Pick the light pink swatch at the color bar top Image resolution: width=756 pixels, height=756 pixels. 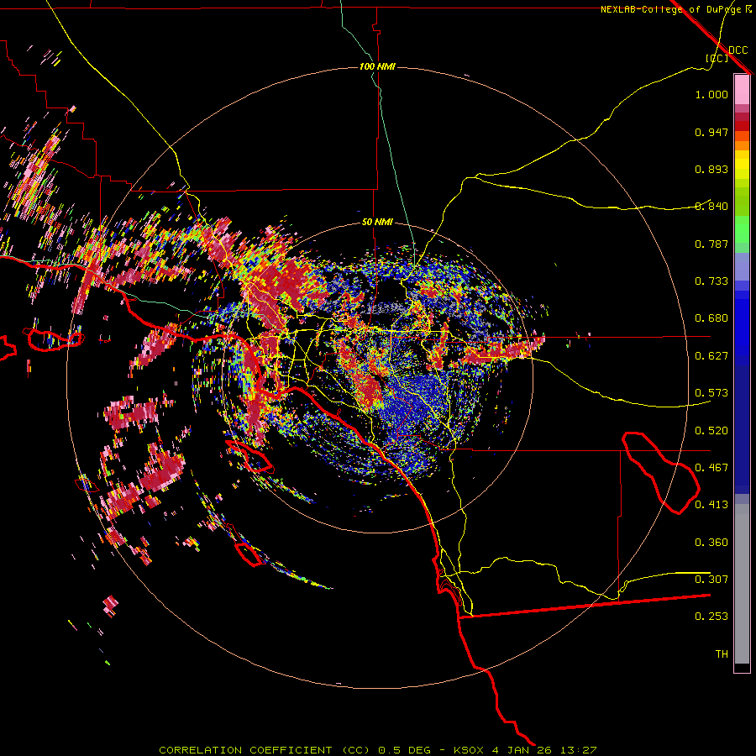(x=742, y=90)
